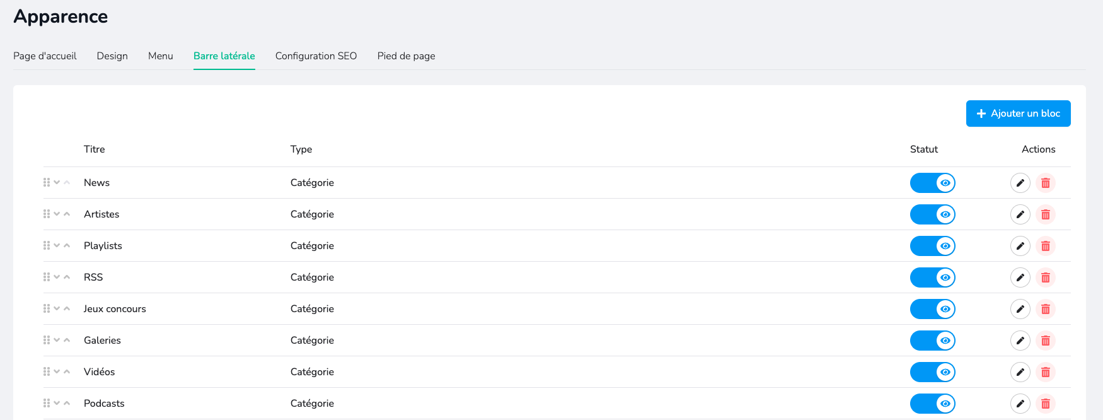
Task: Grab the drag handle for Vidéos row
Action: [x=47, y=371]
